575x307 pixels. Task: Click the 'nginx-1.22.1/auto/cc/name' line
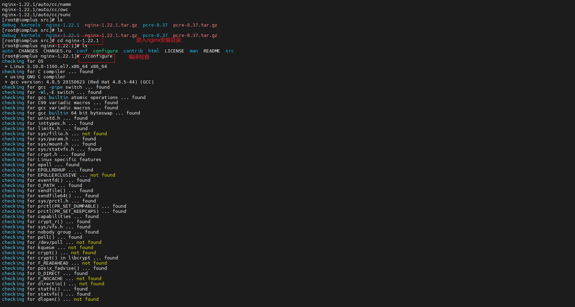(x=37, y=4)
